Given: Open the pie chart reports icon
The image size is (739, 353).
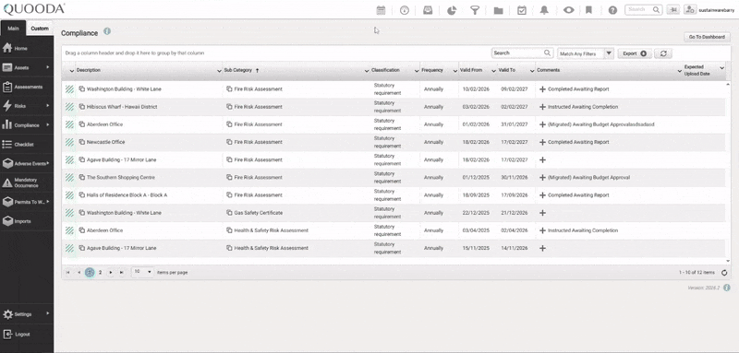Looking at the screenshot, I should [x=452, y=10].
